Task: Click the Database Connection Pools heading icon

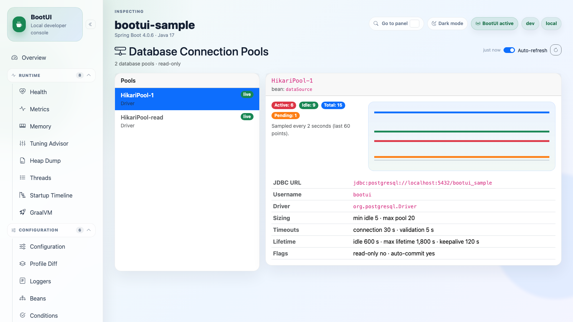Action: coord(120,51)
